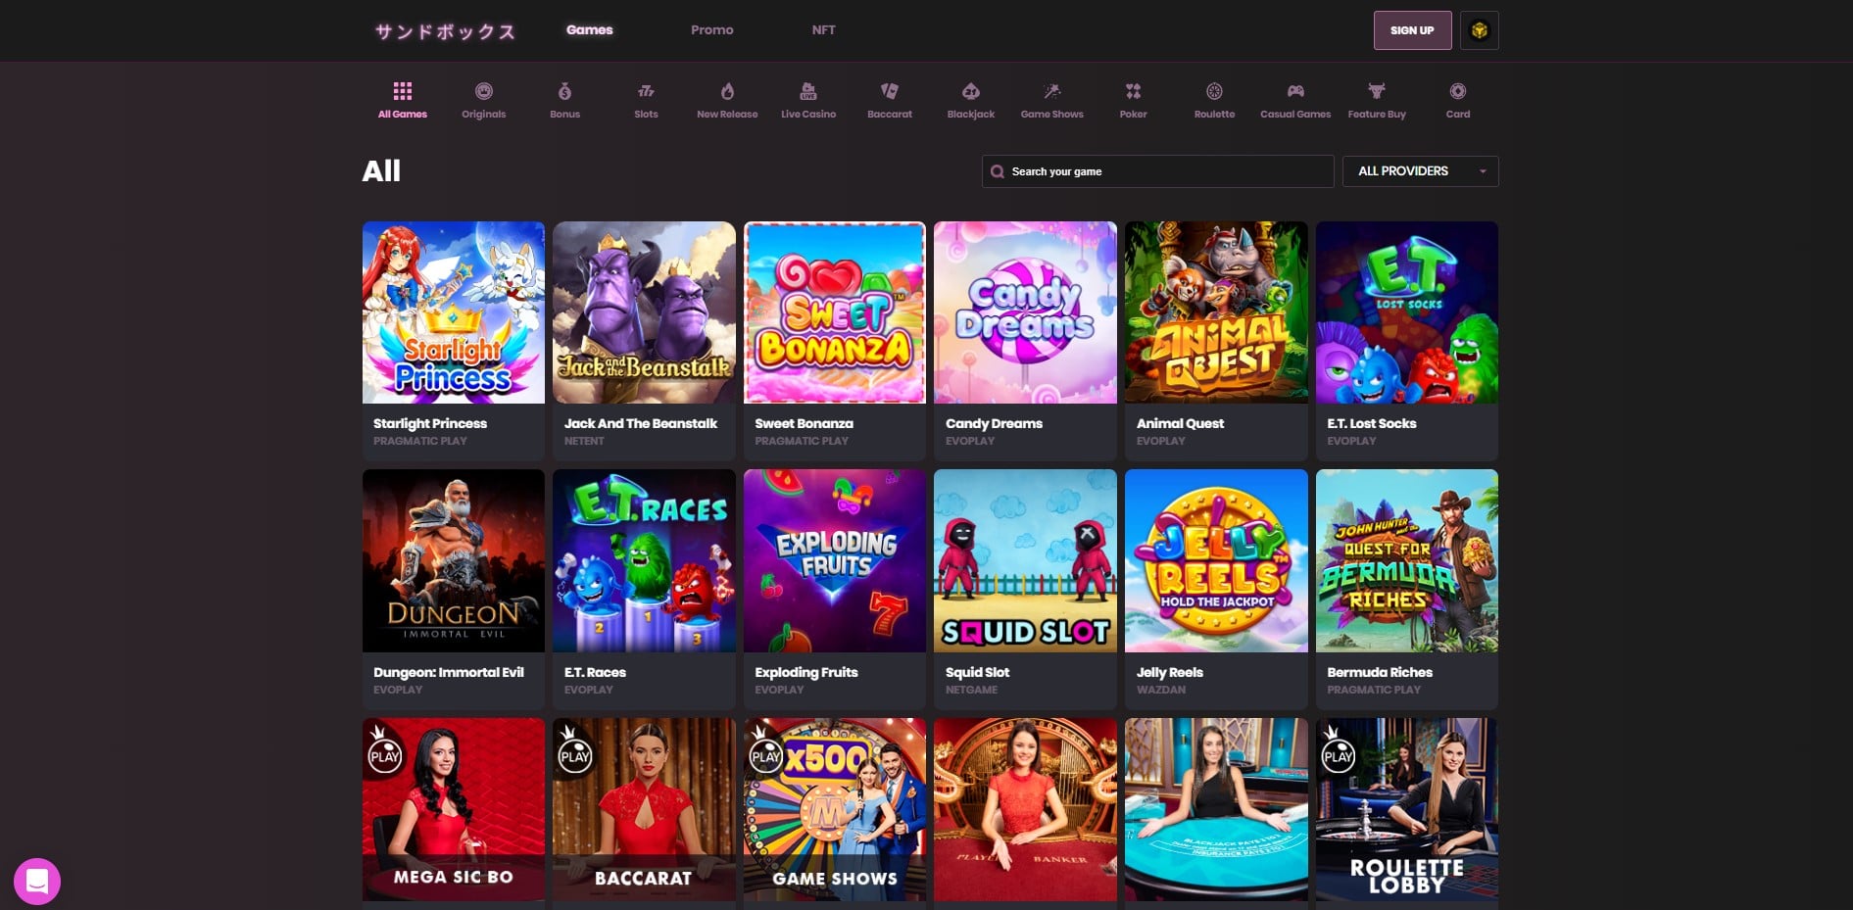Focus the Search your game field
Viewport: 1853px width, 910px height.
tap(1158, 171)
